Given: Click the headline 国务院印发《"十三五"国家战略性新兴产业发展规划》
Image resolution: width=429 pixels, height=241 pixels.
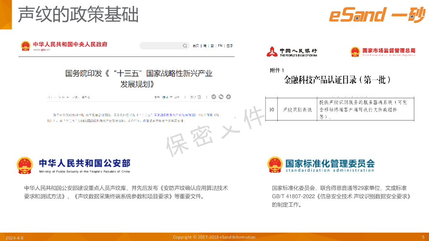Looking at the screenshot, I should [139, 78].
